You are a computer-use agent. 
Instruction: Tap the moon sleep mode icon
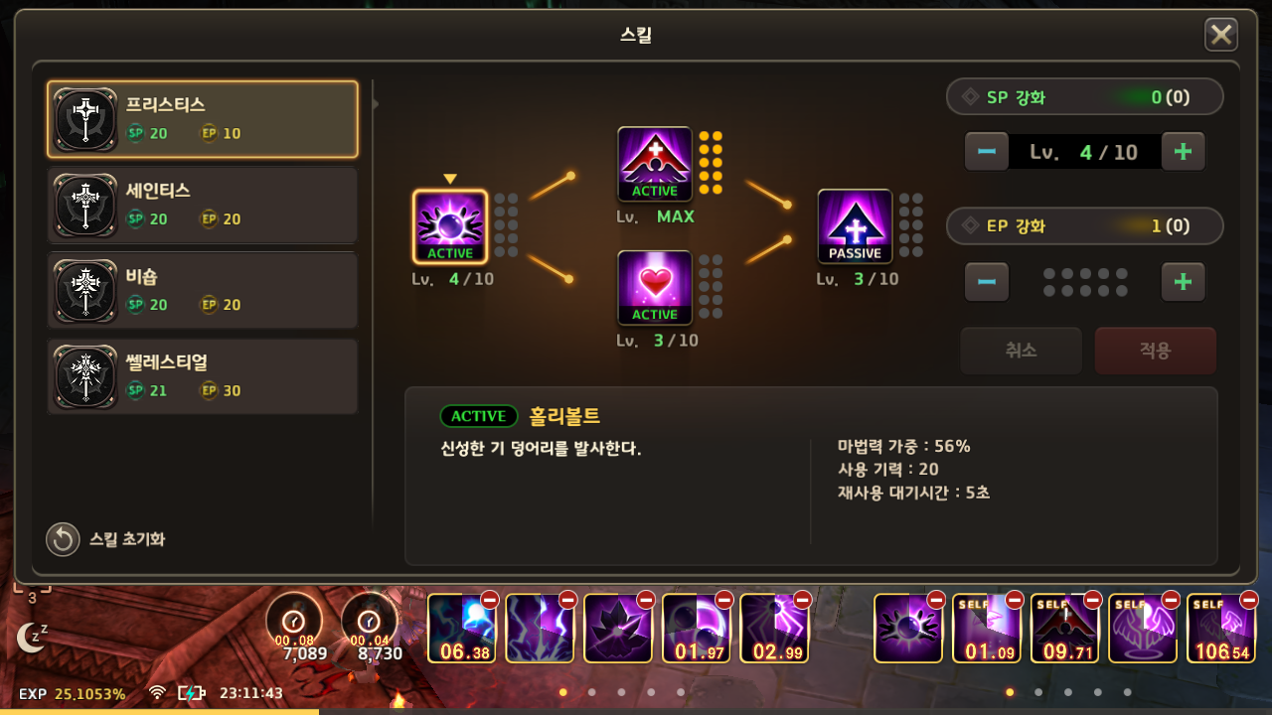point(31,636)
